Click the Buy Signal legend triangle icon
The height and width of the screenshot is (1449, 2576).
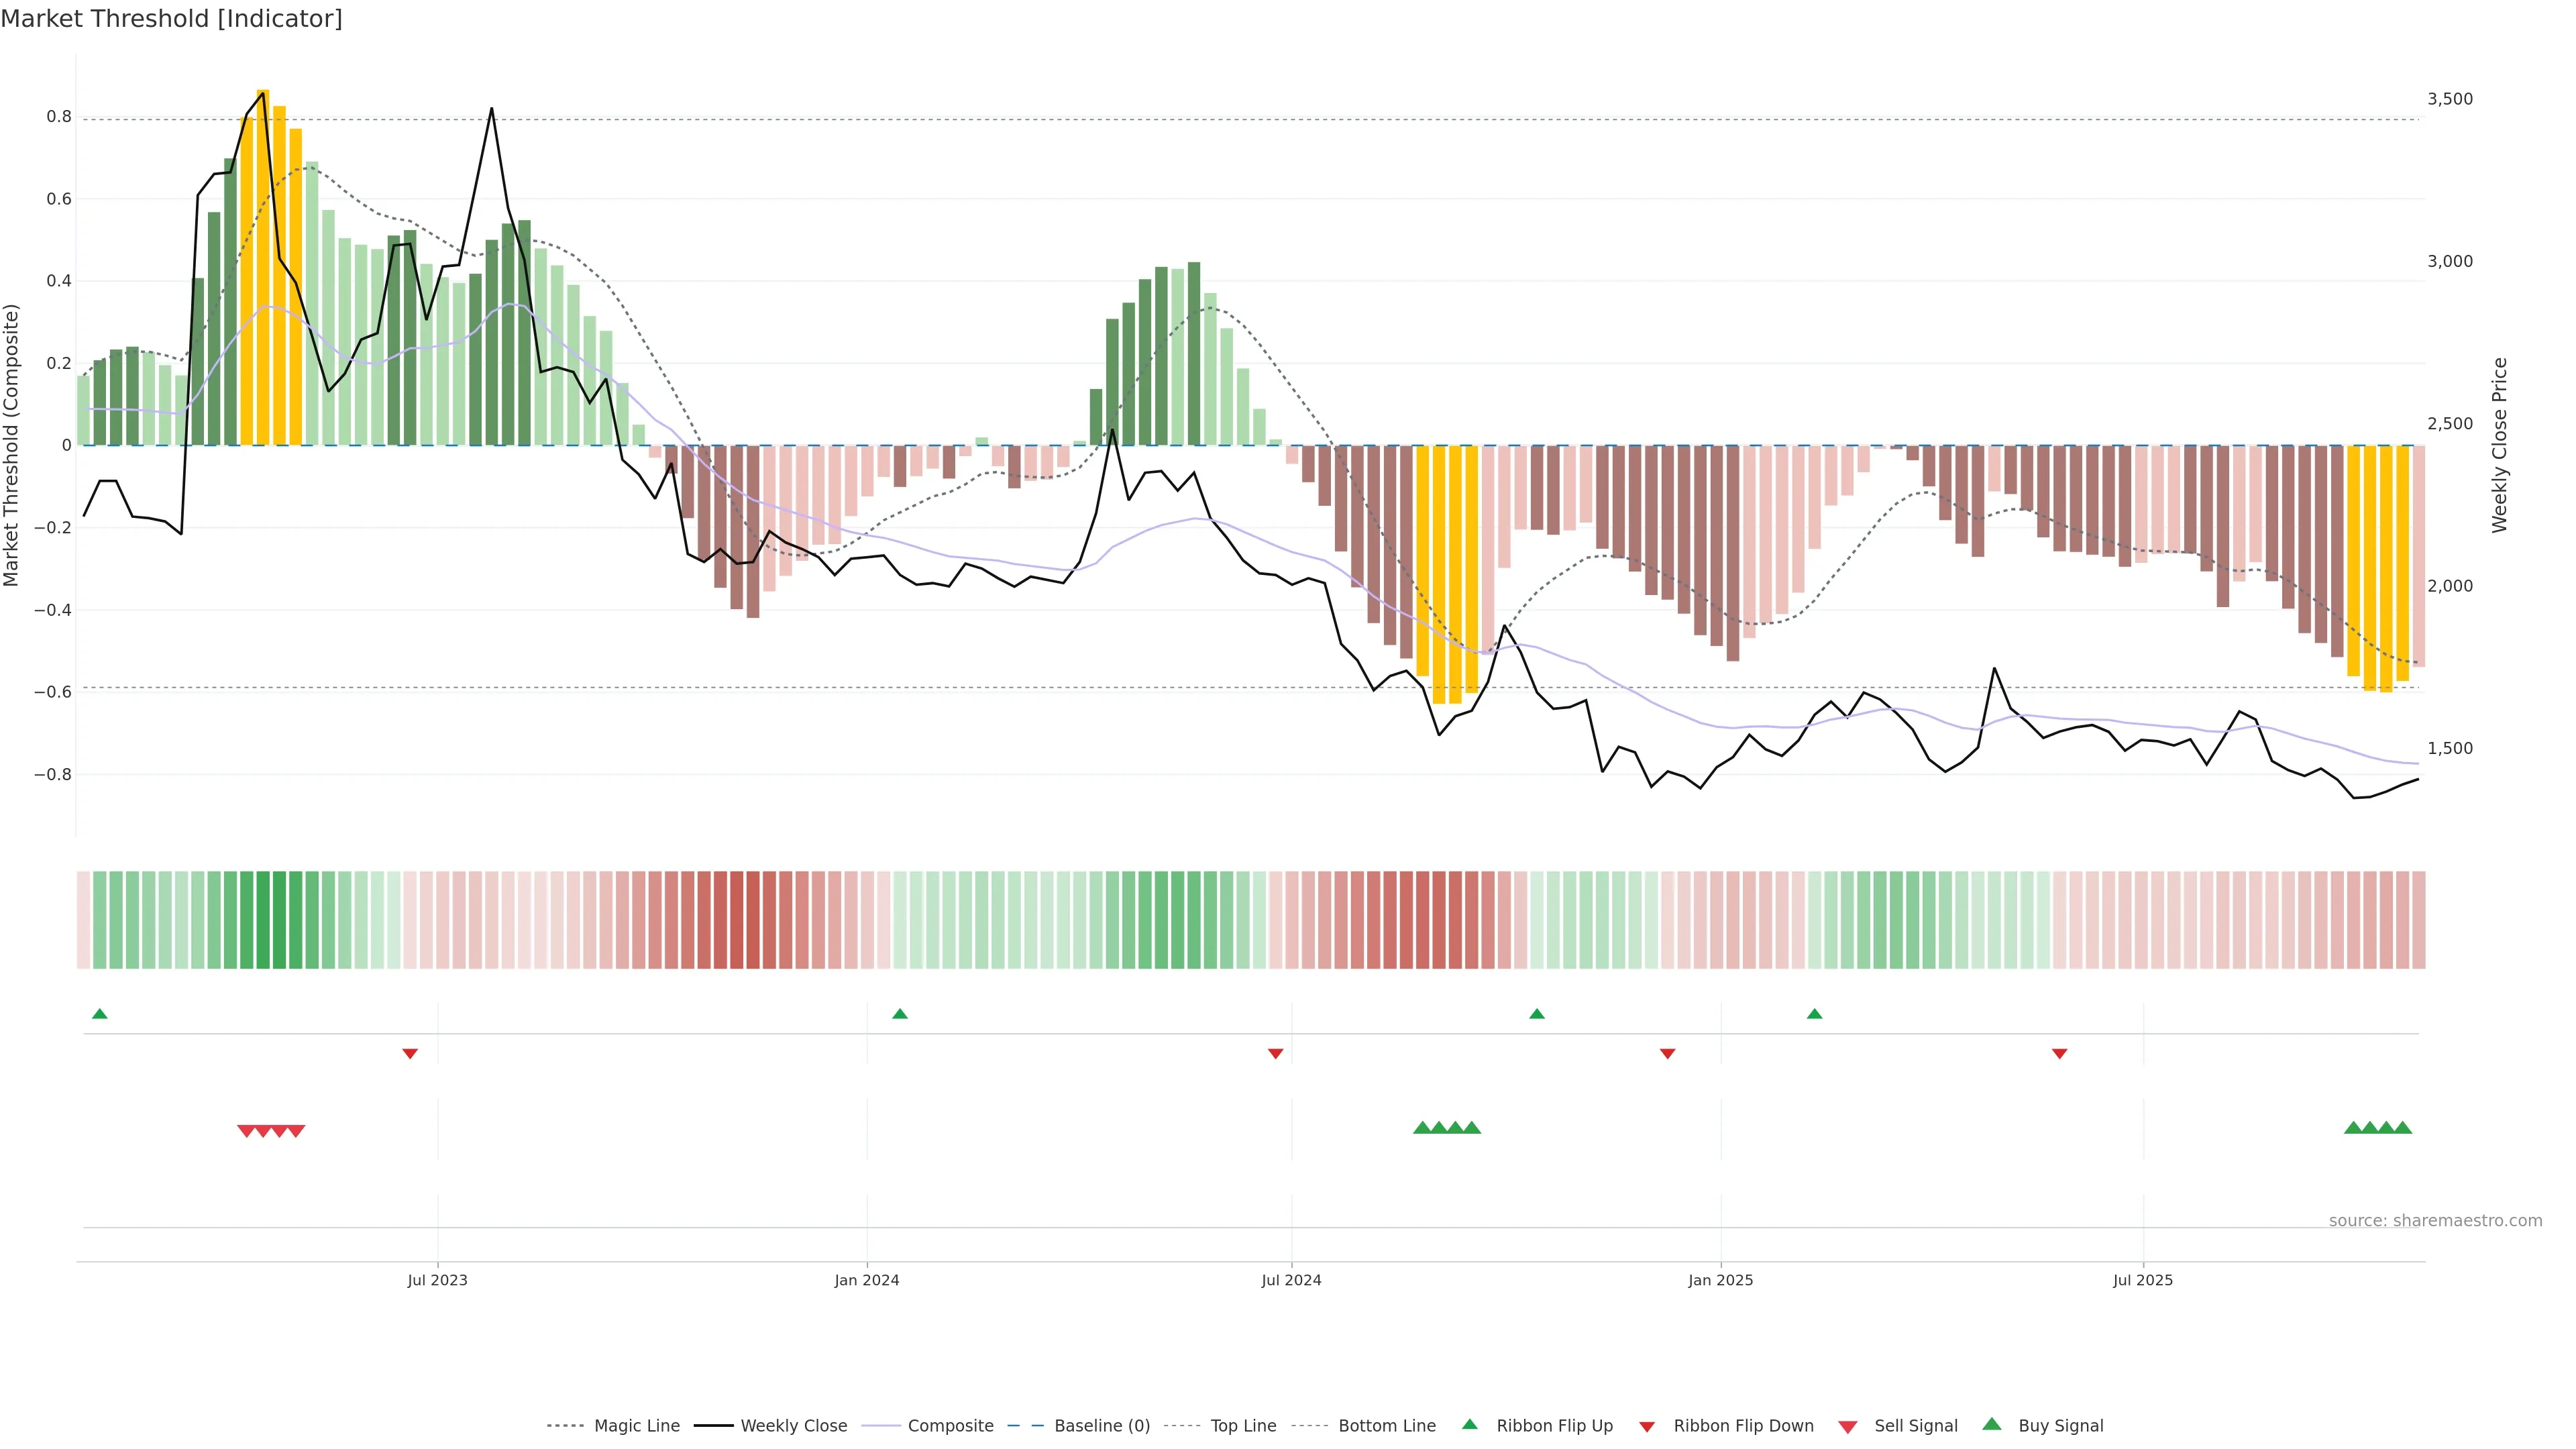[1991, 1424]
